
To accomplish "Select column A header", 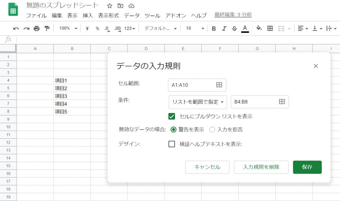I will [35, 49].
